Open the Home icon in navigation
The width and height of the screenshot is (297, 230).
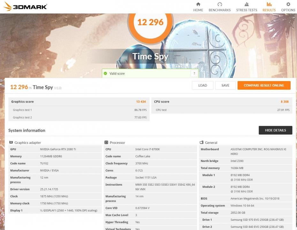(198, 4)
